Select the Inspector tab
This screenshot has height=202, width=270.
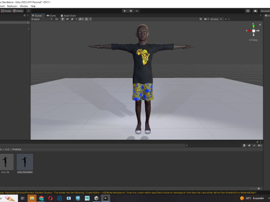[x=267, y=16]
